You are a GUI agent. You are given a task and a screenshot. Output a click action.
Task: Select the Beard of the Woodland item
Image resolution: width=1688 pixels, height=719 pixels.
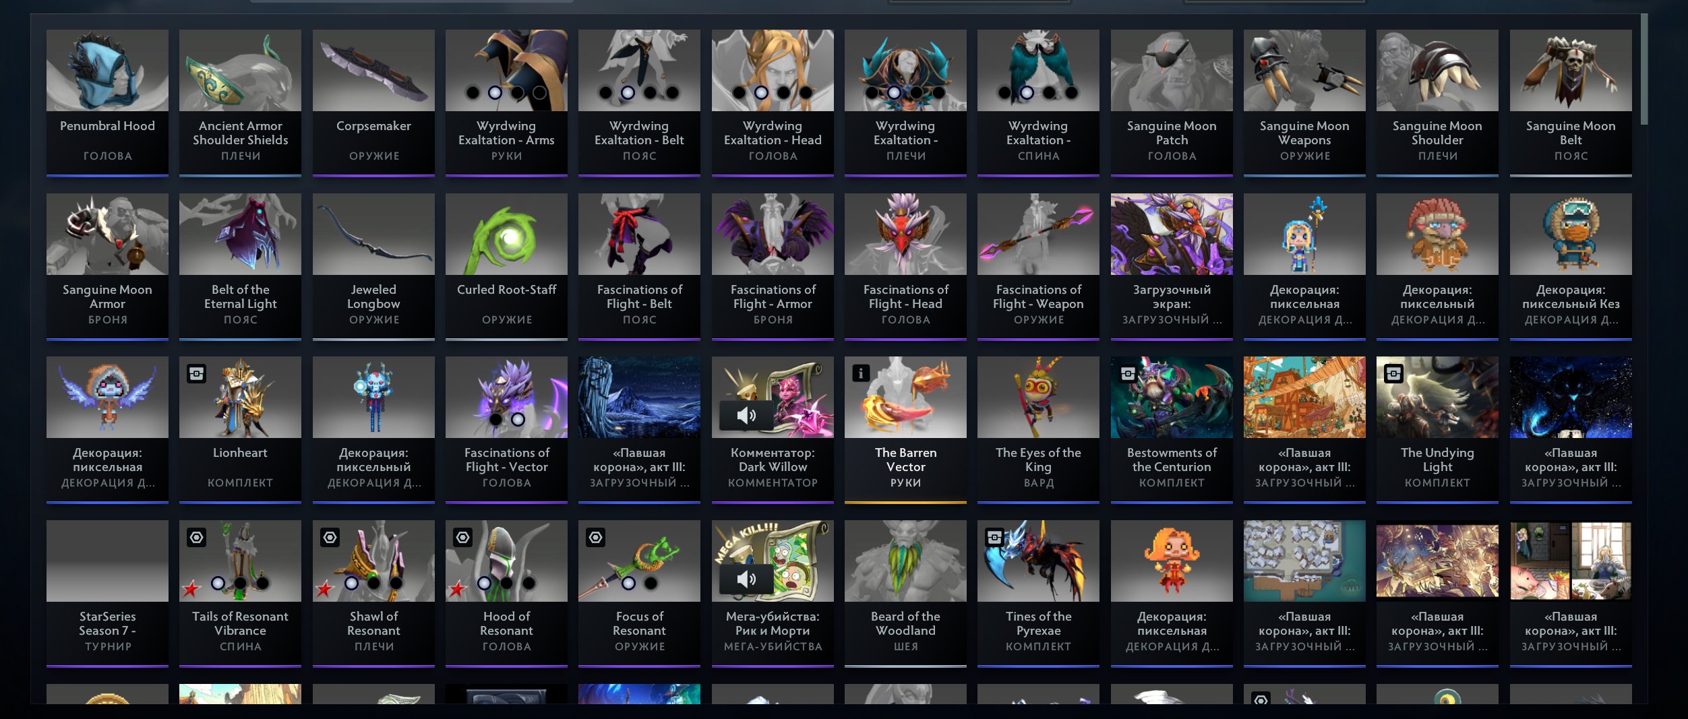pos(905,593)
